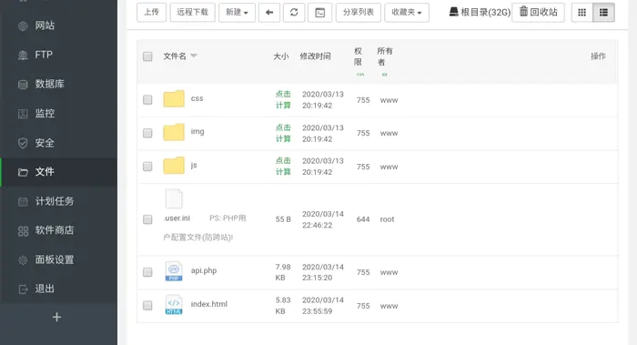This screenshot has width=637, height=345.
Task: Open the 安全 sidebar menu
Action: 58,143
